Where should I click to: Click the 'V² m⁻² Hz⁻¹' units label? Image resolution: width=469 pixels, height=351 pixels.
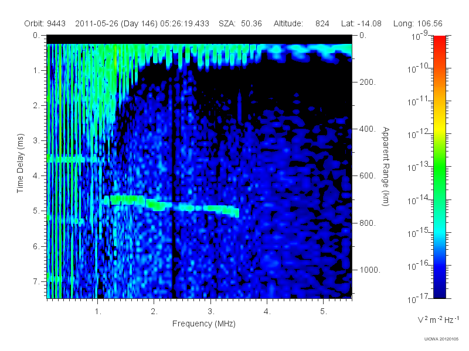pos(438,319)
